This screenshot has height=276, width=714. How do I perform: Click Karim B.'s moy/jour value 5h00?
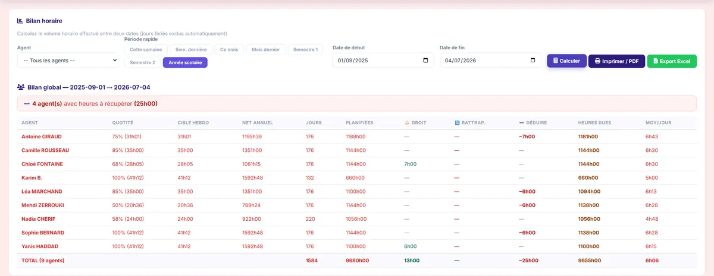pyautogui.click(x=652, y=177)
